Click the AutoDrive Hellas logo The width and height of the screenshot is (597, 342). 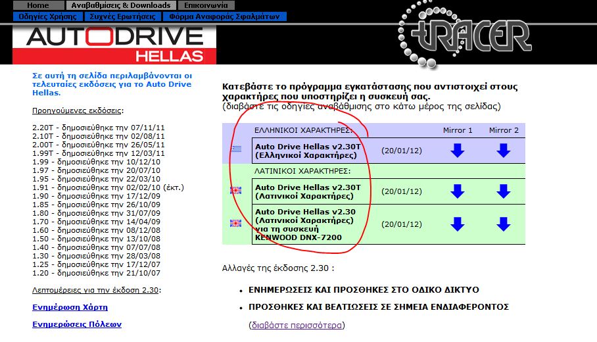114,45
